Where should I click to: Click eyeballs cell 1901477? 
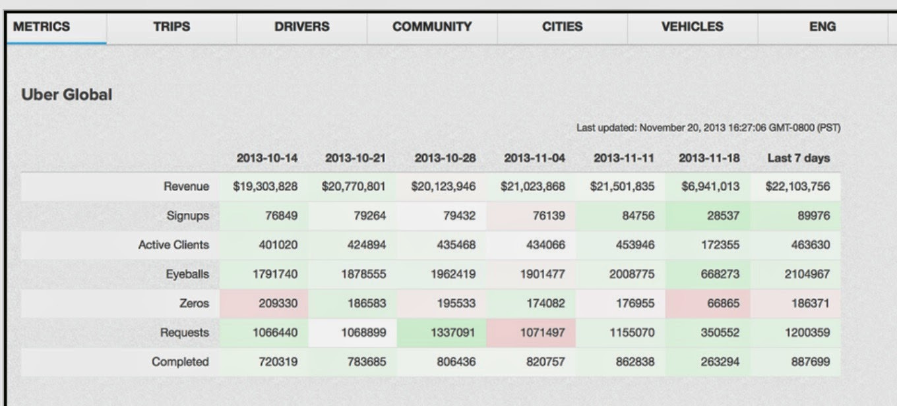click(x=532, y=274)
